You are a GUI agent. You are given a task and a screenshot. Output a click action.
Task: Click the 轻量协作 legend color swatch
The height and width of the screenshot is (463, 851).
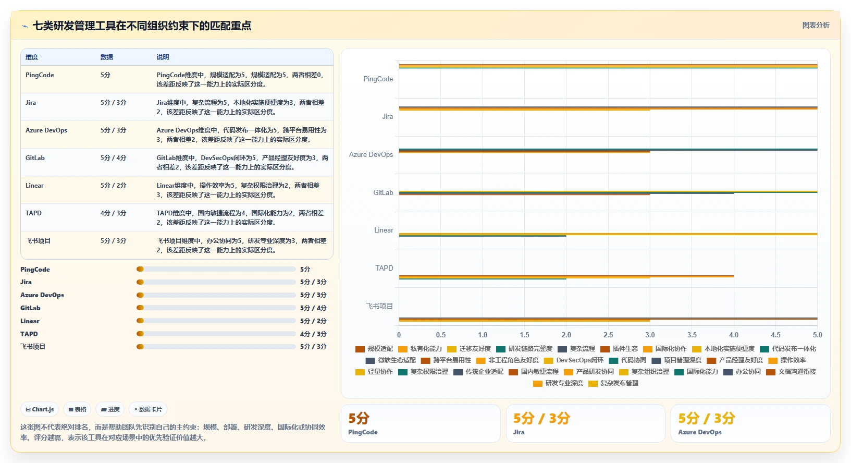tap(360, 372)
